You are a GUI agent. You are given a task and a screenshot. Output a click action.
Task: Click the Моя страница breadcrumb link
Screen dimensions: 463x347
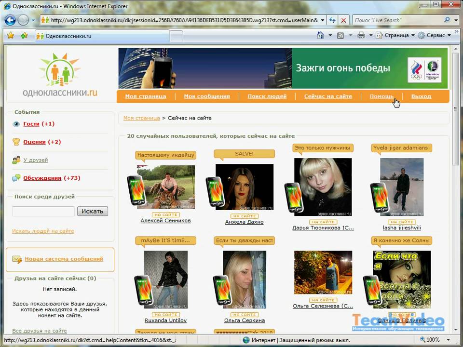click(141, 118)
